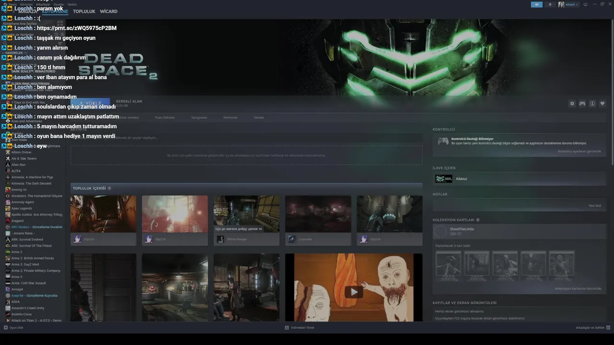Click help icon beside Koleksiyon Kartları
The width and height of the screenshot is (614, 345).
[x=477, y=220]
